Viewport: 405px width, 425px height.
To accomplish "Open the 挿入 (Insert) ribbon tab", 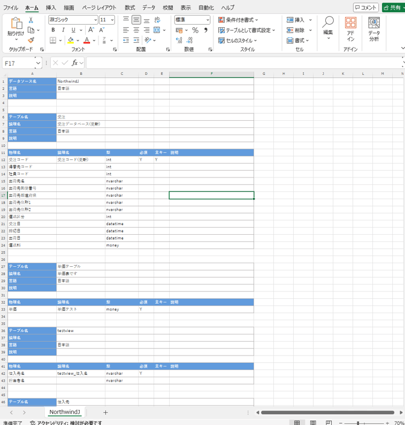I will click(x=51, y=8).
